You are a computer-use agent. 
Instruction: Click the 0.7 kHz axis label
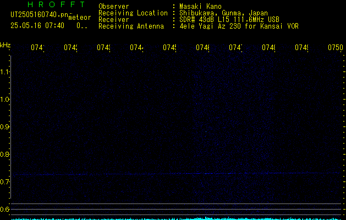(x=4, y=182)
